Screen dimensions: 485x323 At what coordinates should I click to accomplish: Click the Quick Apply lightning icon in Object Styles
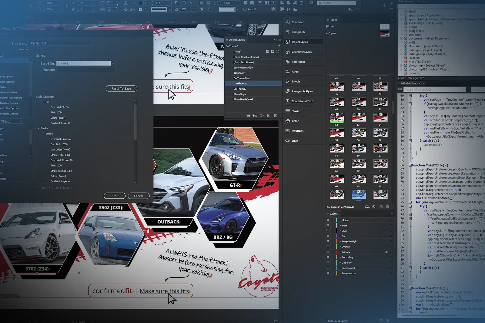click(279, 46)
